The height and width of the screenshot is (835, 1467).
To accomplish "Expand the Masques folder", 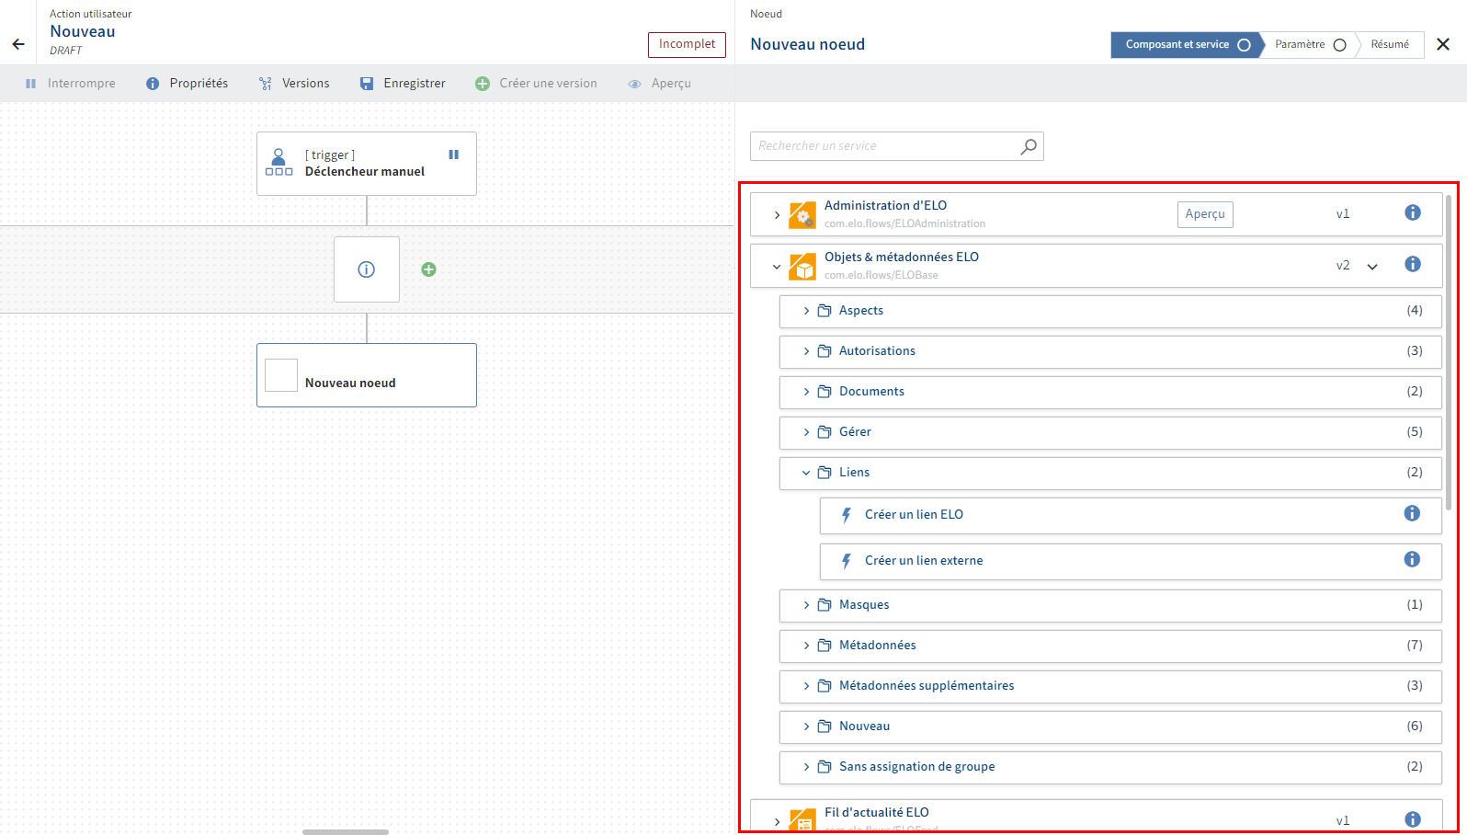I will pos(806,605).
